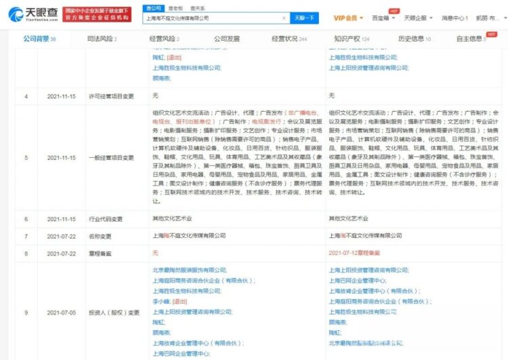Click the row number 6 cell

26,219
